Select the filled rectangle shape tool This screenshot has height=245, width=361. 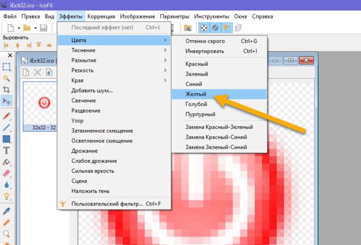[6, 139]
